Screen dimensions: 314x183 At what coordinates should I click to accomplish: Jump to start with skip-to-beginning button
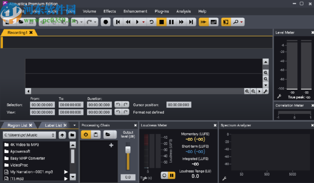coord(118,22)
